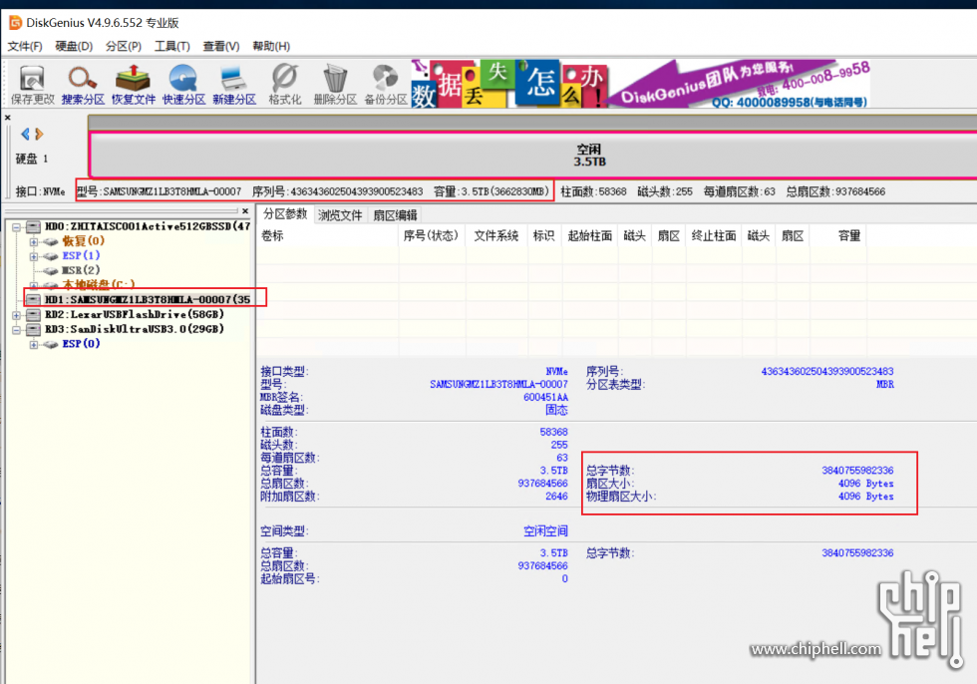Viewport: 977px width, 684px height.
Task: Click the 终止柱面 column header
Action: (x=714, y=235)
